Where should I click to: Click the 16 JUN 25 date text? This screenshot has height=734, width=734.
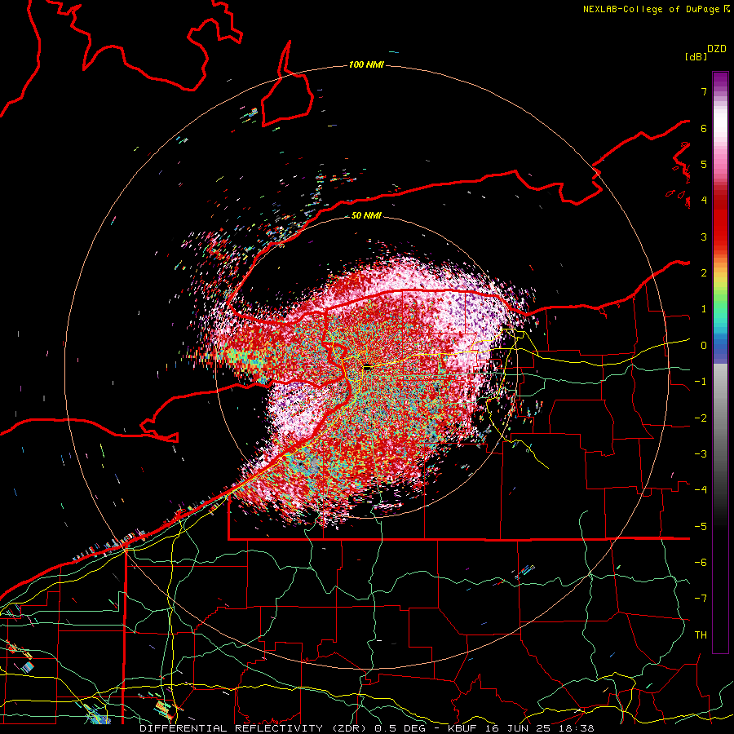tap(517, 728)
